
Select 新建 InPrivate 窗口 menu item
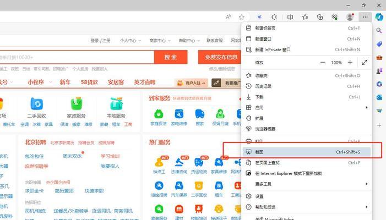pos(307,50)
